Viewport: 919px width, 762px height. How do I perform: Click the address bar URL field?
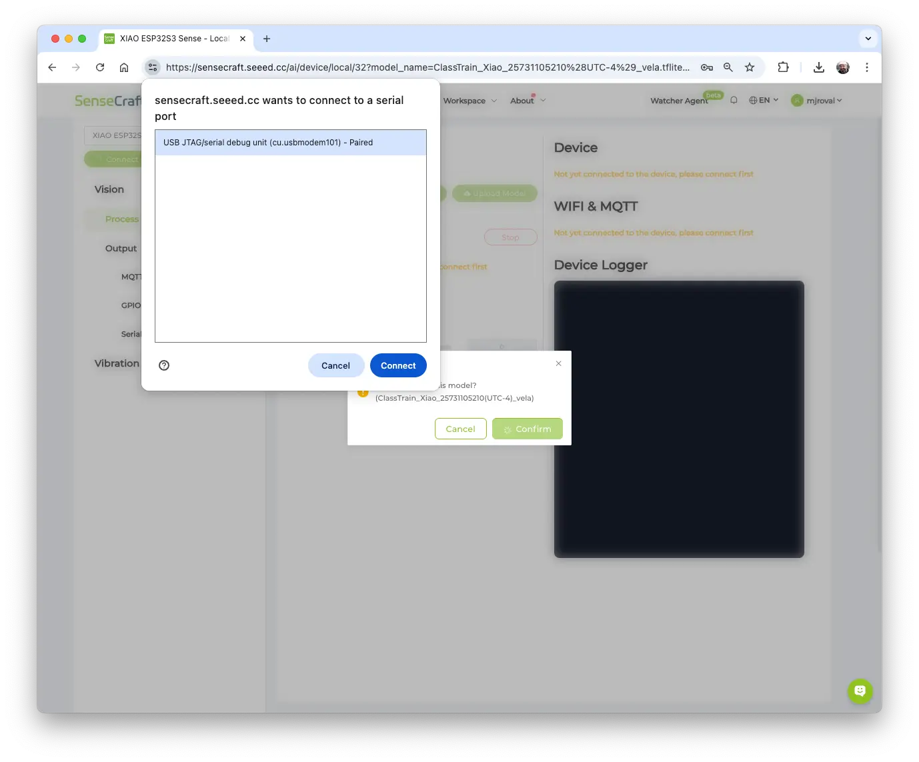click(427, 67)
